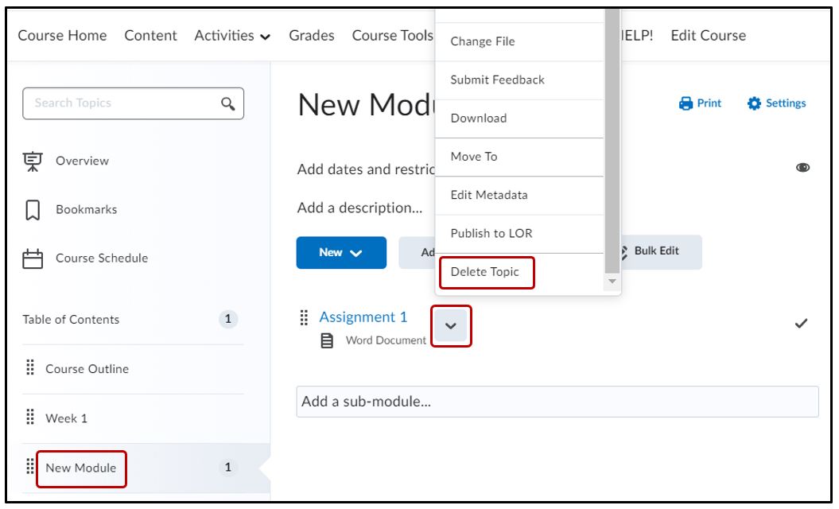839x509 pixels.
Task: Click the Add a sub-module field
Action: (x=557, y=402)
